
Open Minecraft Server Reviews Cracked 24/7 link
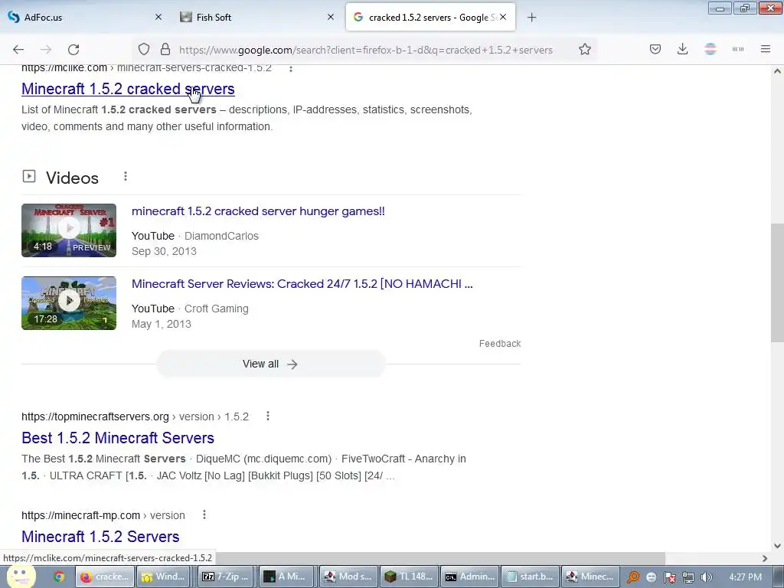302,283
